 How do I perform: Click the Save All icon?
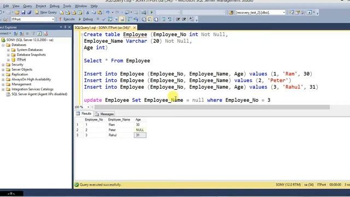pos(29,13)
